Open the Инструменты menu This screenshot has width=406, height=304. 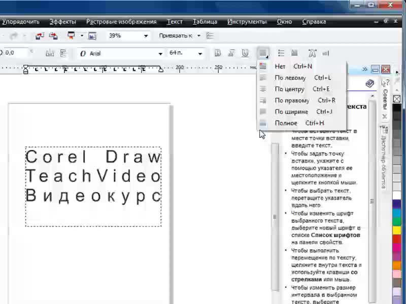(x=247, y=22)
